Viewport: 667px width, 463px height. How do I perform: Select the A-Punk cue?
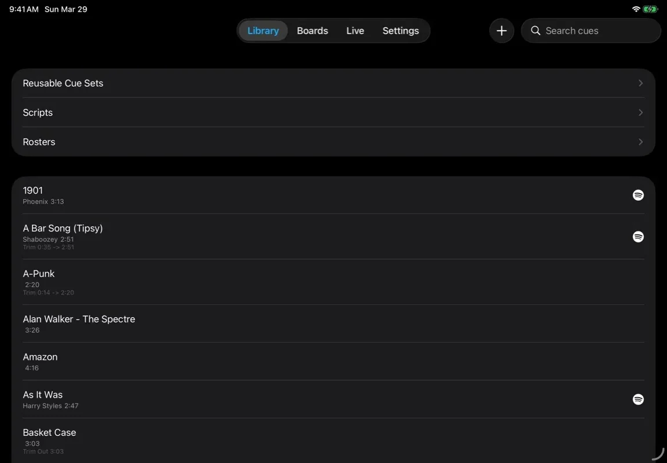tap(232, 281)
